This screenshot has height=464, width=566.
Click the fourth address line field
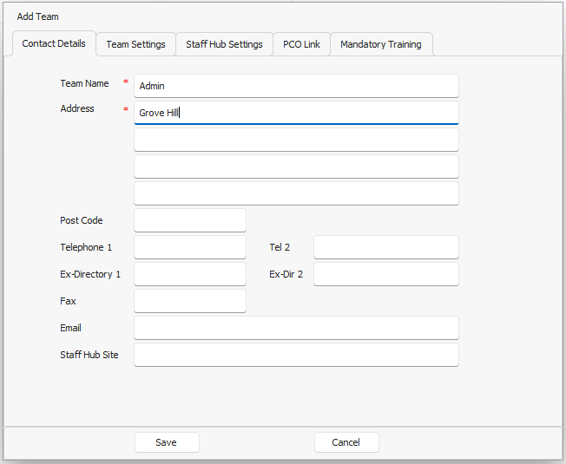pos(296,193)
